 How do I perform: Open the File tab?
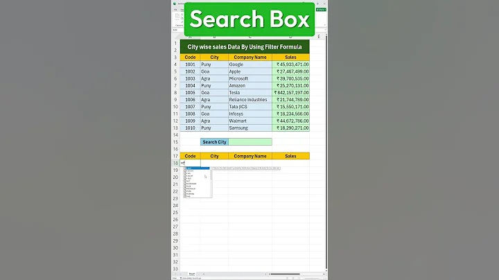coord(175,10)
